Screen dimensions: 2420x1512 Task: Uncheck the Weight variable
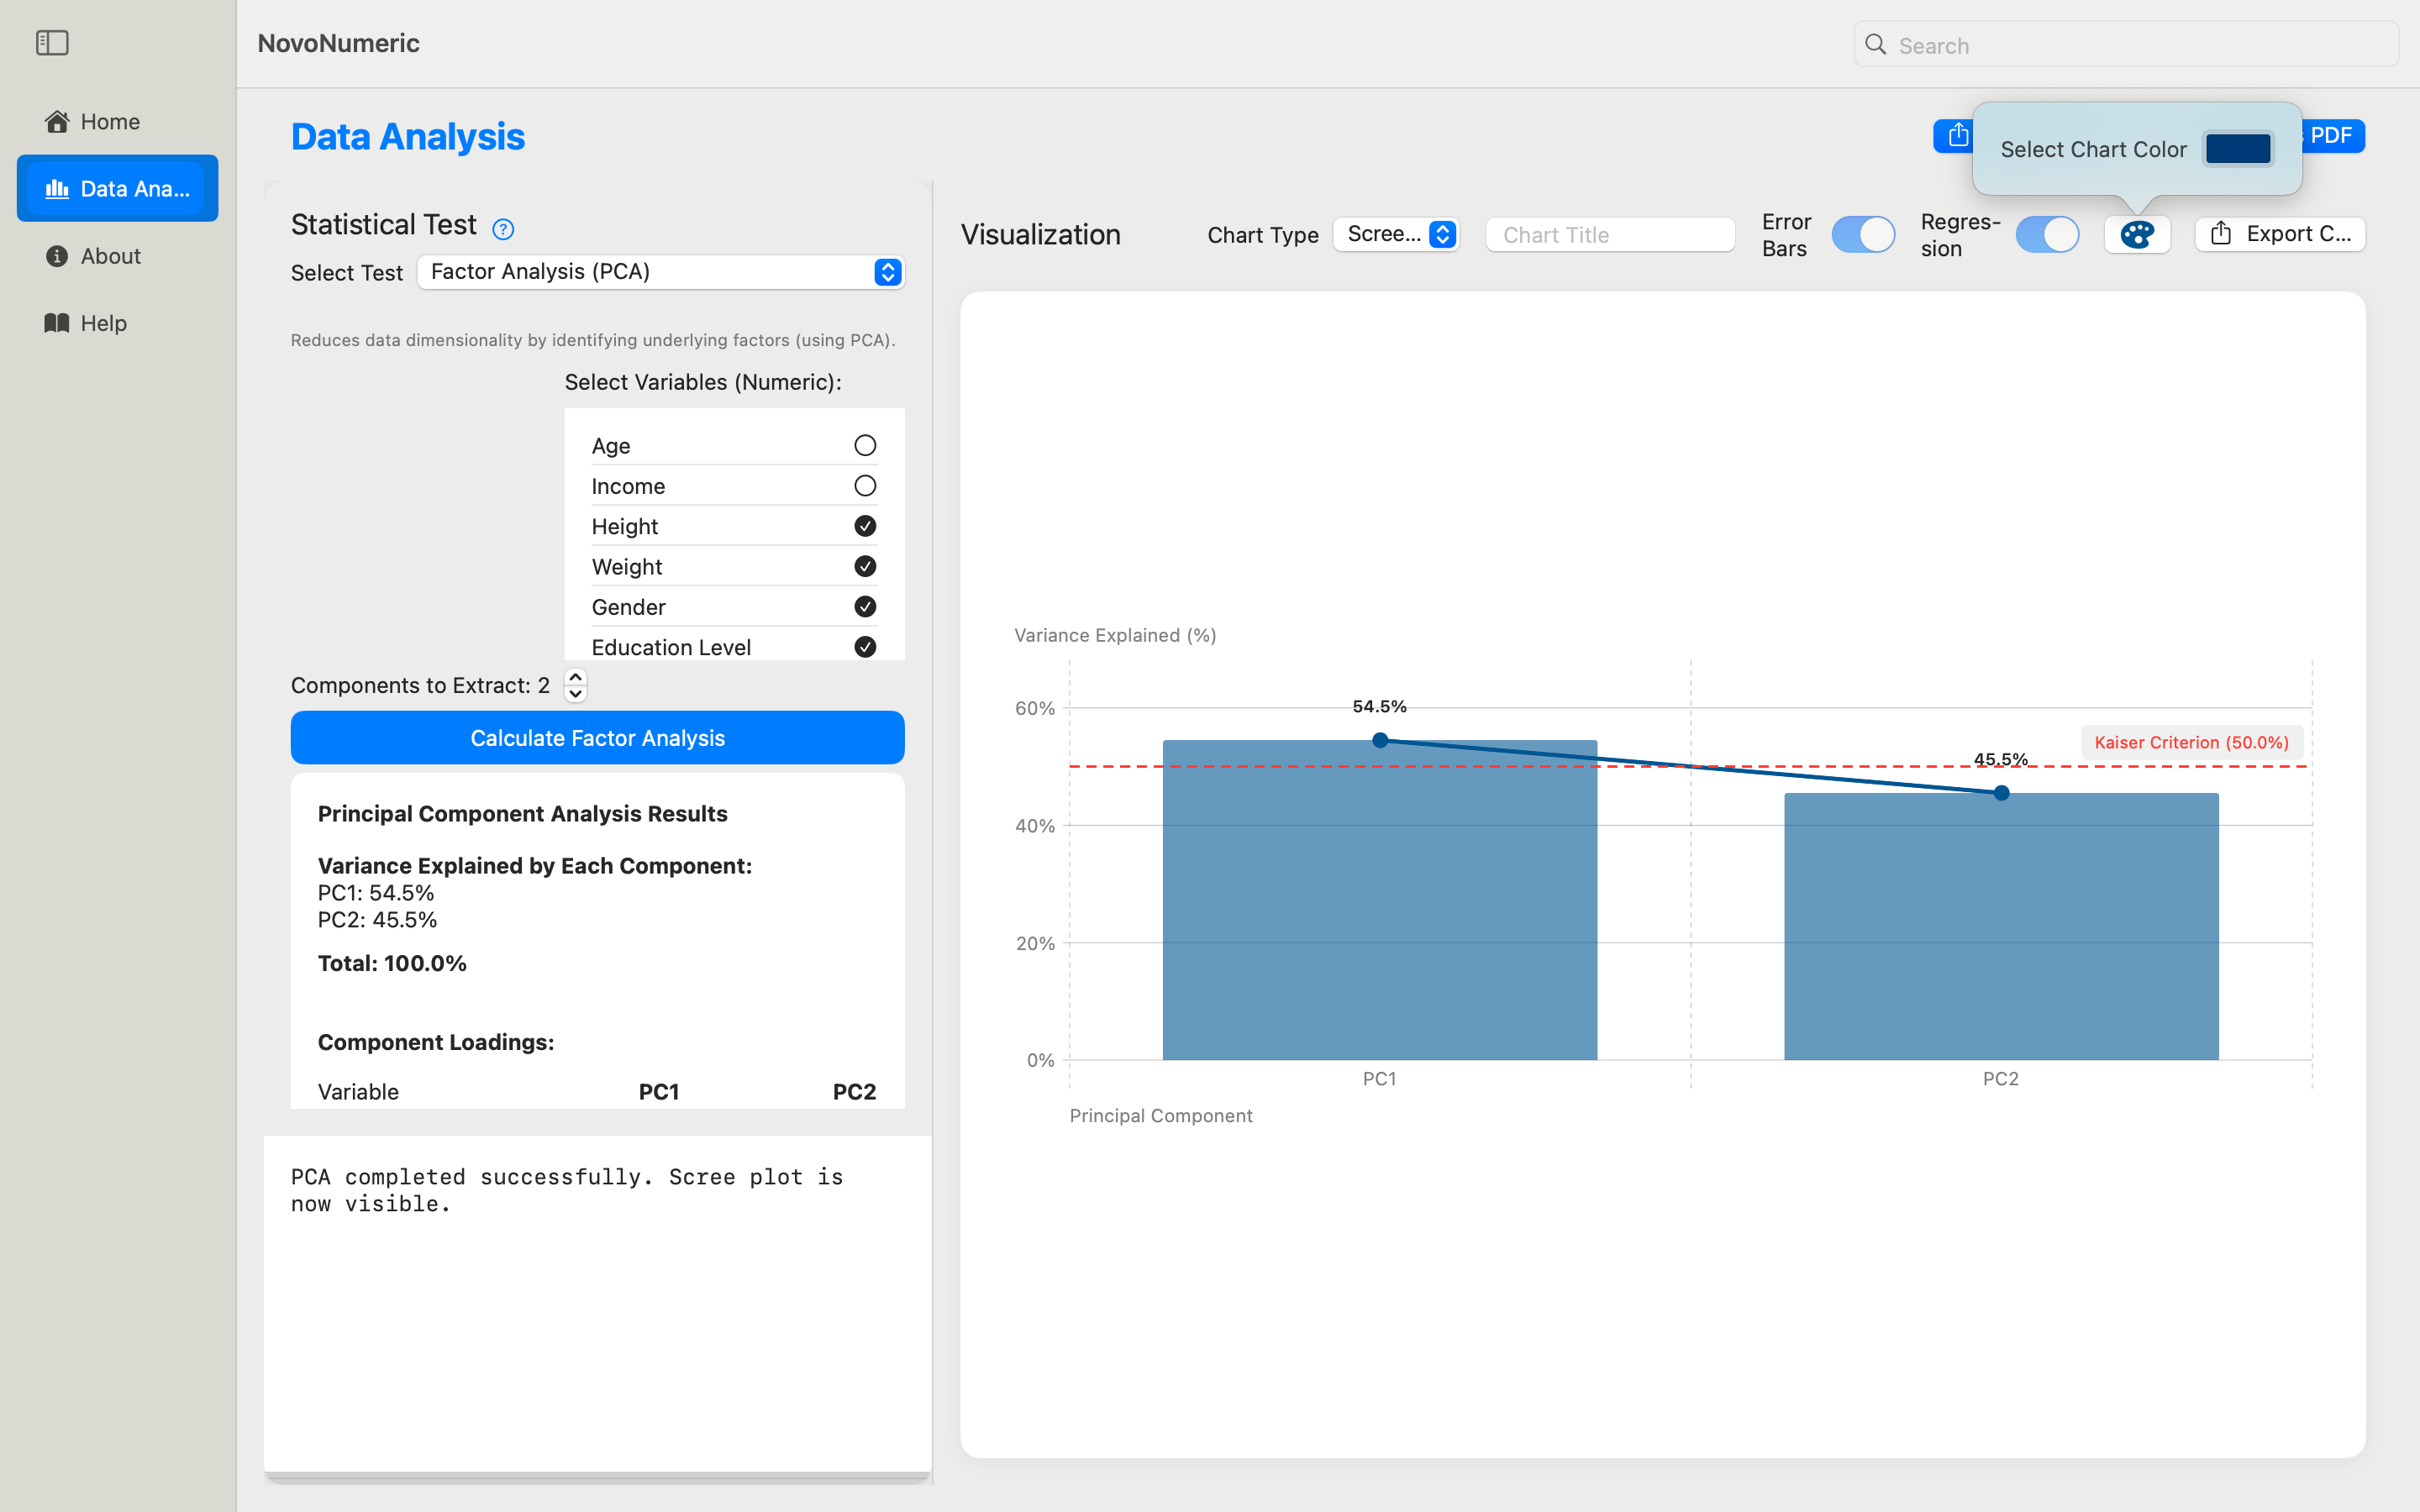(x=865, y=566)
